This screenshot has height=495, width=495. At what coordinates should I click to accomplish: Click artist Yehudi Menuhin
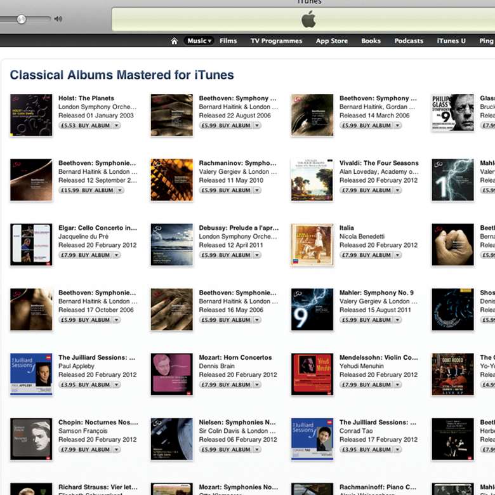click(362, 366)
